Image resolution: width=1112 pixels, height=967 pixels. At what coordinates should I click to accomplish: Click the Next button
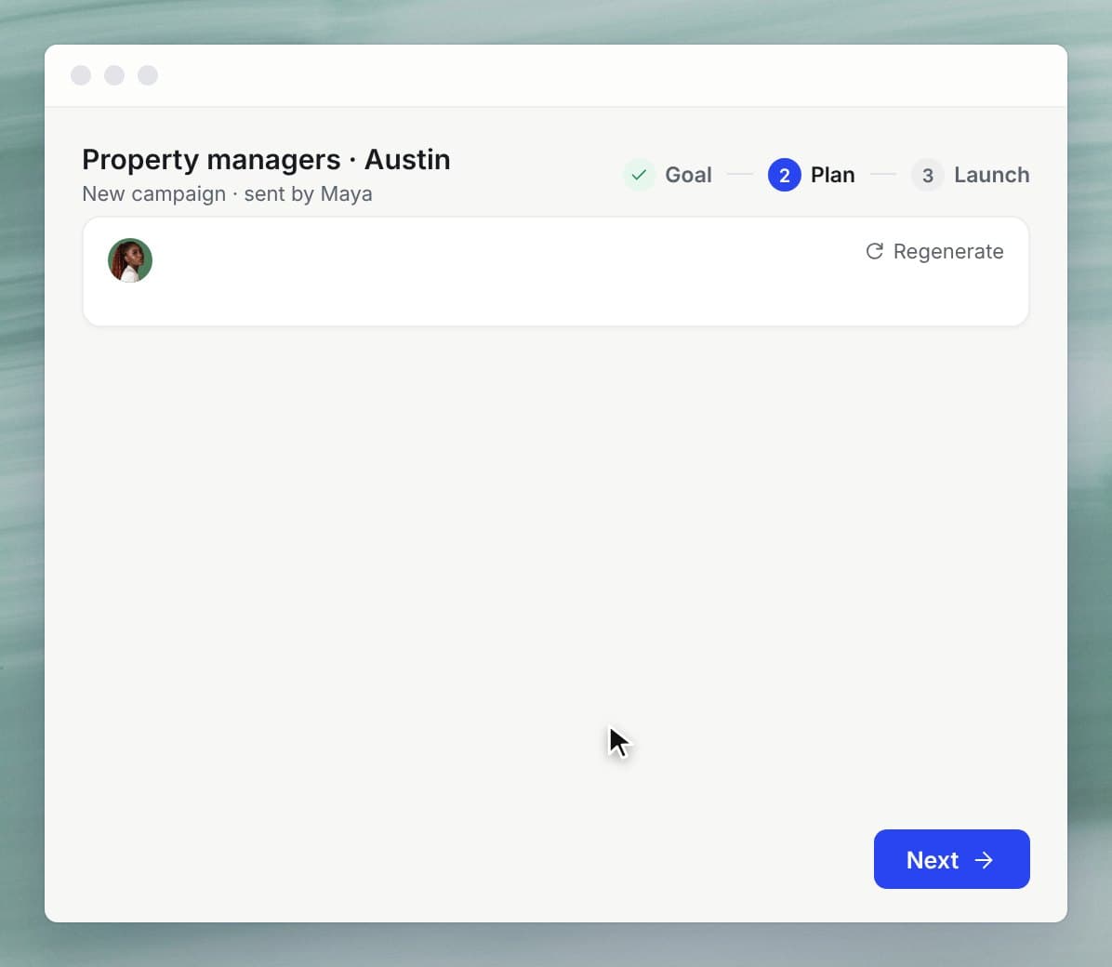pos(951,859)
